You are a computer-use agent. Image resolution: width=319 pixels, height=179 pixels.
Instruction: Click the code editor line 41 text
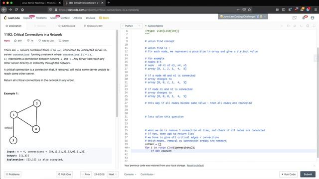point(161,151)
